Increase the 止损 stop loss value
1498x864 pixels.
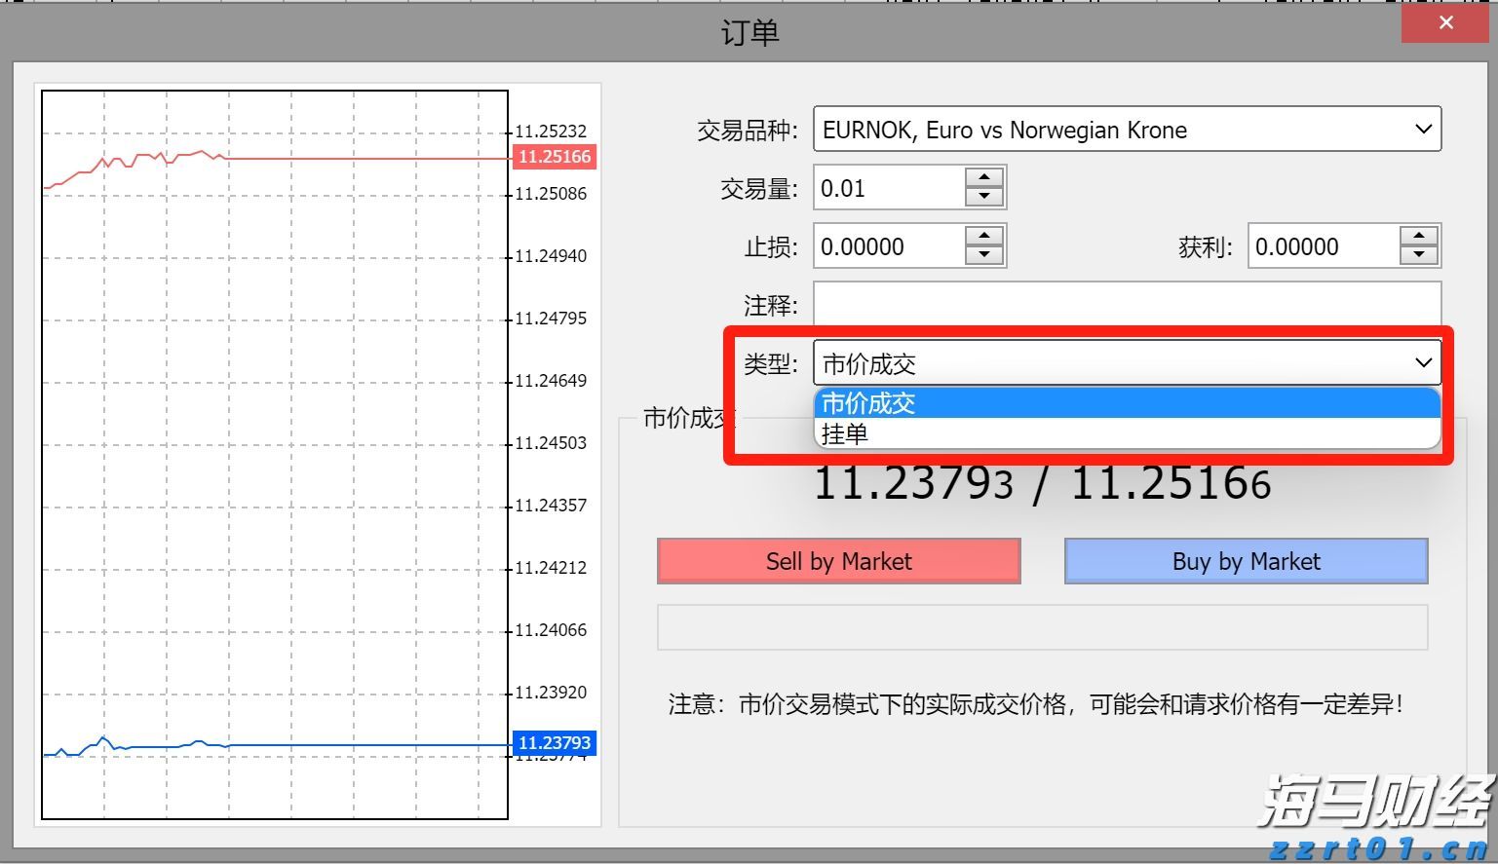pos(984,237)
